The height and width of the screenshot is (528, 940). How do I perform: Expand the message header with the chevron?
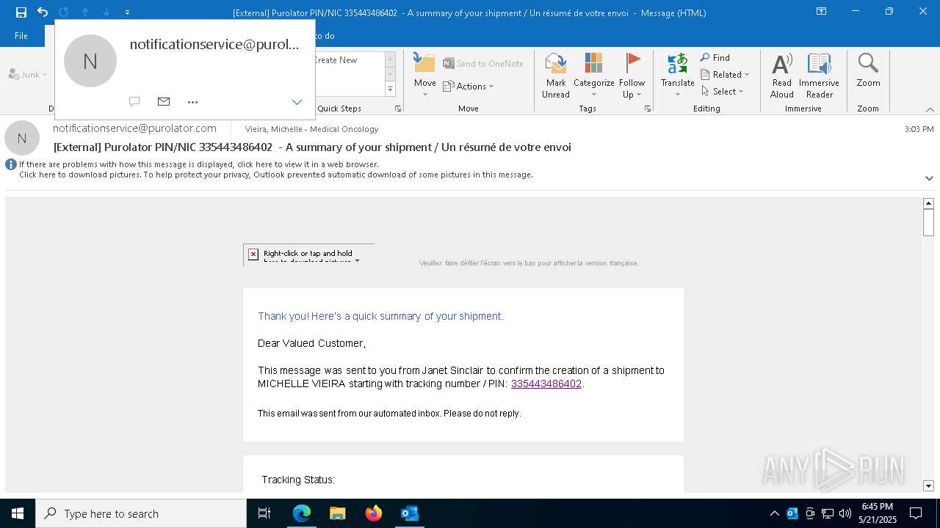coord(929,178)
